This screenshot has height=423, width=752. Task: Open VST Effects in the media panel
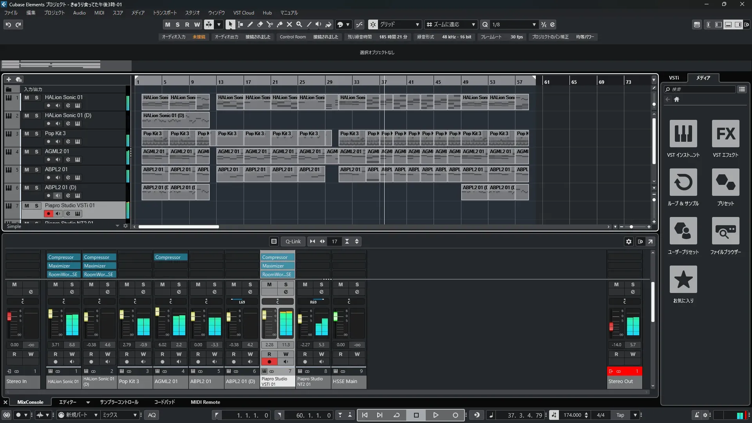pos(725,134)
